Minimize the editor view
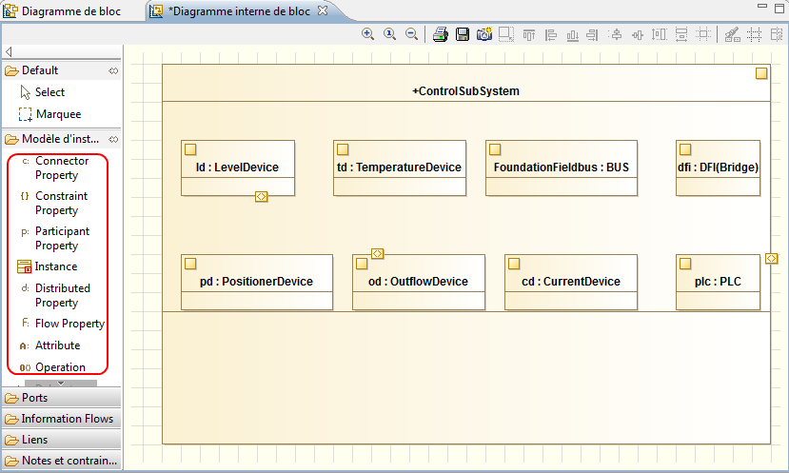 coord(762,6)
